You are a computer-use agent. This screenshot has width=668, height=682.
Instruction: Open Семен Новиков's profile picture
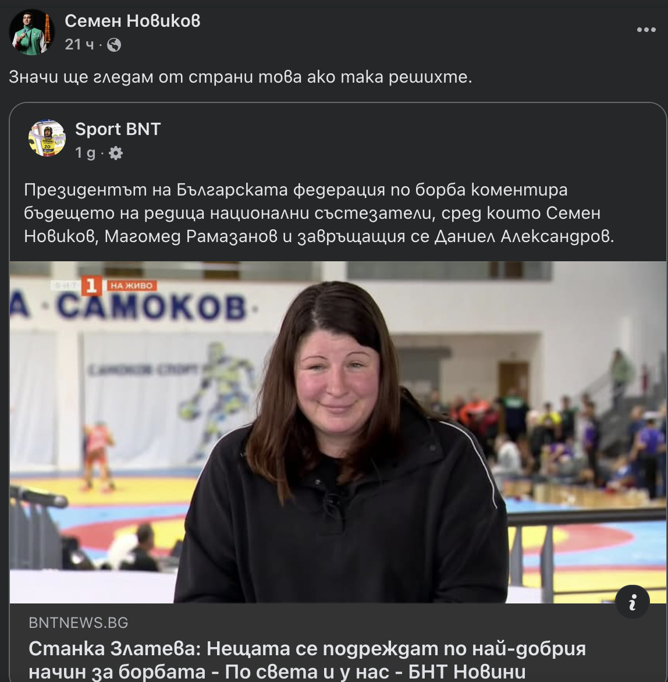(32, 32)
